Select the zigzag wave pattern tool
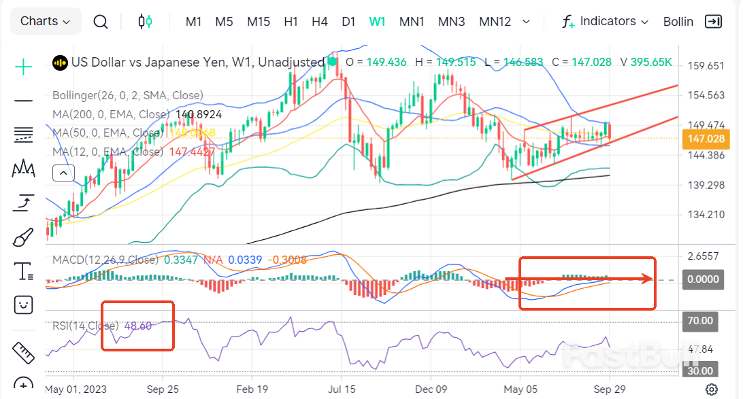The height and width of the screenshot is (399, 743). click(22, 170)
